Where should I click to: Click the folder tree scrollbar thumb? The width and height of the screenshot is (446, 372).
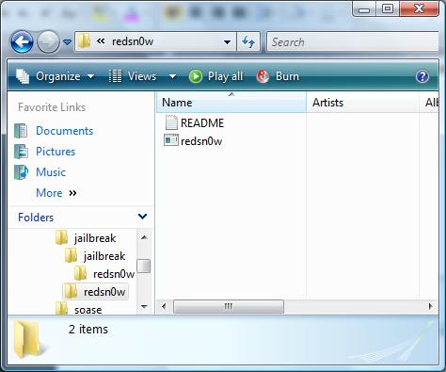(144, 266)
